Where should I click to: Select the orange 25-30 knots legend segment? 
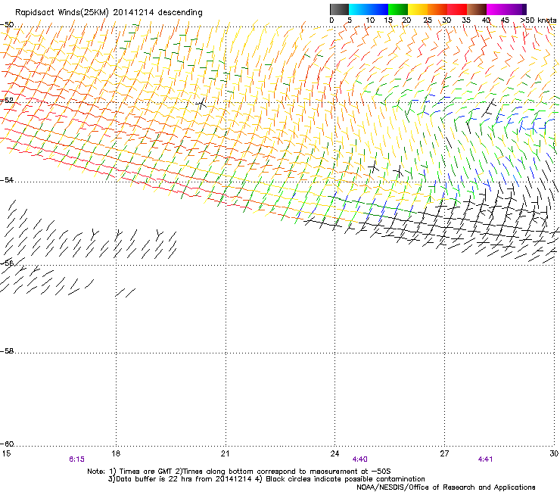tap(437, 9)
